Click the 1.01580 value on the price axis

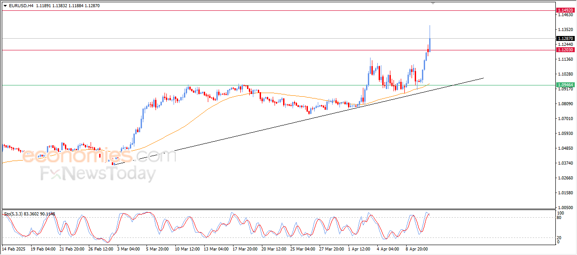point(565,193)
